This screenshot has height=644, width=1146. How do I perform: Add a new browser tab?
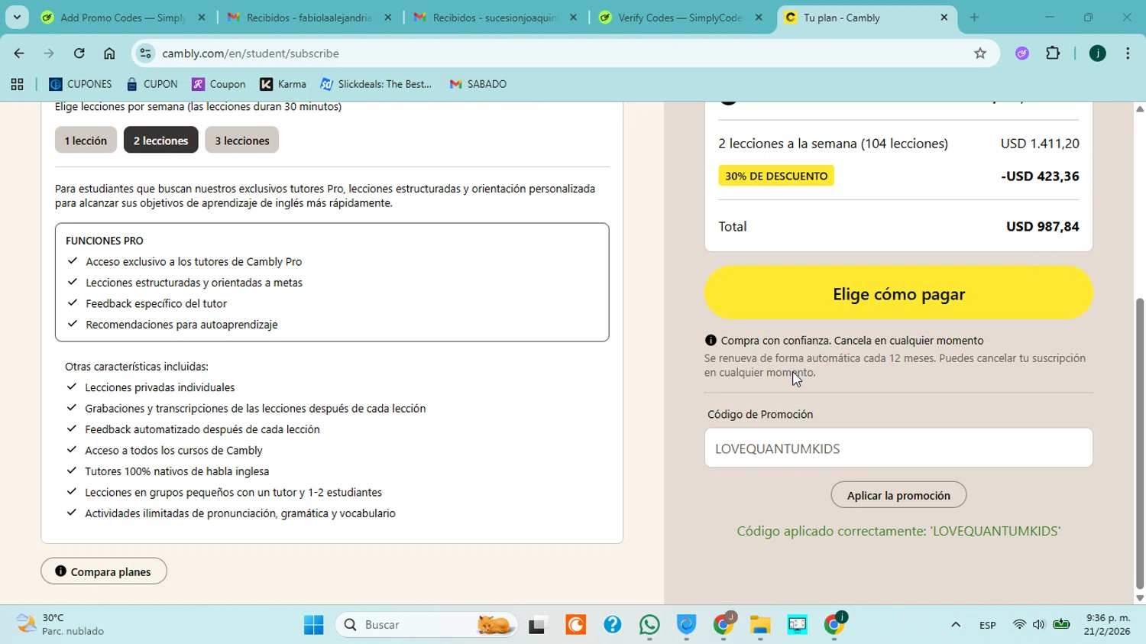coord(974,17)
